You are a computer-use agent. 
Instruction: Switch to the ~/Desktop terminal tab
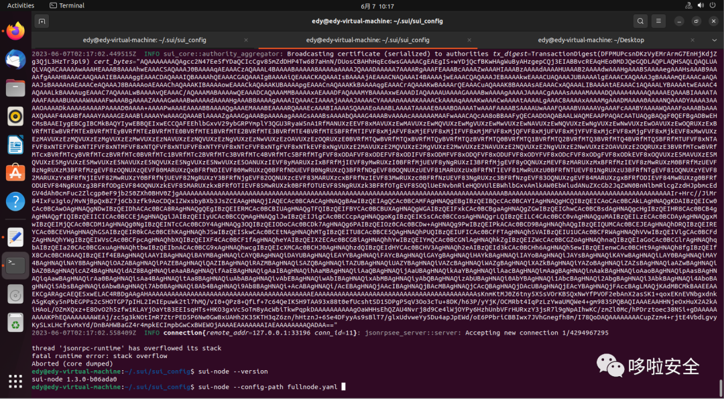coord(591,40)
